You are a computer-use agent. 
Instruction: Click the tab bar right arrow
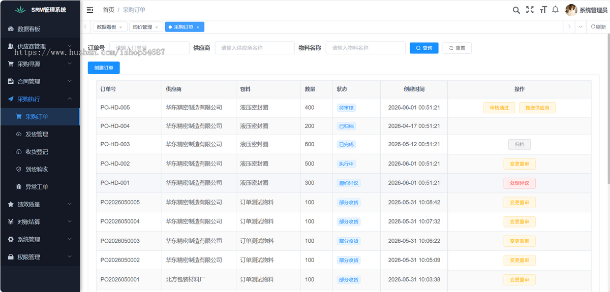pyautogui.click(x=569, y=27)
